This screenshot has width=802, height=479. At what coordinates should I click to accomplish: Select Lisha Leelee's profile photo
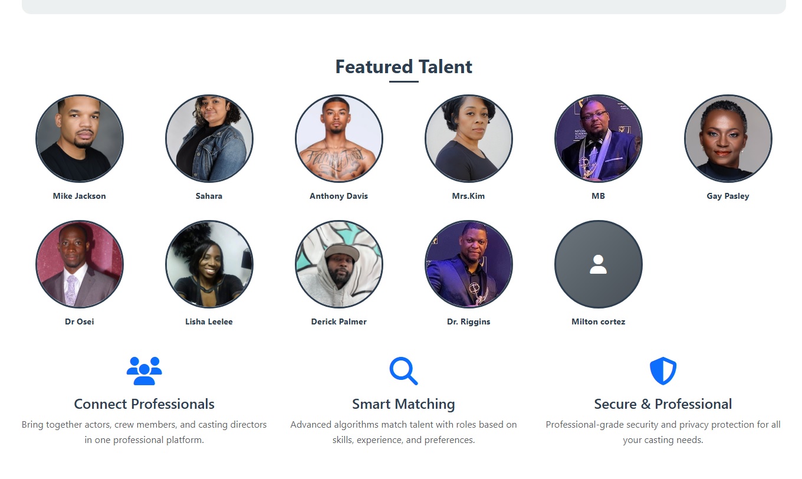click(209, 264)
